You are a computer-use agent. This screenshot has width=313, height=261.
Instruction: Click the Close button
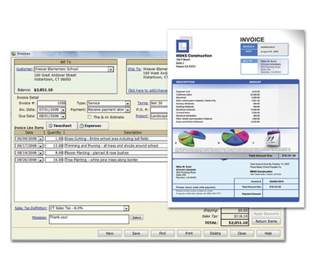point(242,233)
